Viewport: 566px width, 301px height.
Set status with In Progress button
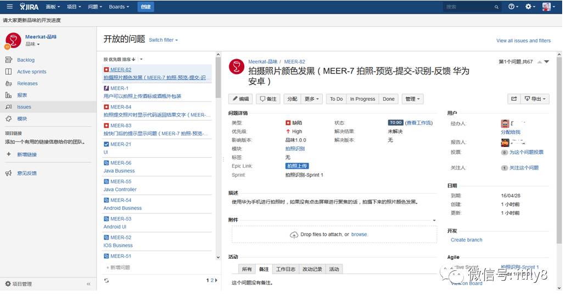[x=362, y=99]
